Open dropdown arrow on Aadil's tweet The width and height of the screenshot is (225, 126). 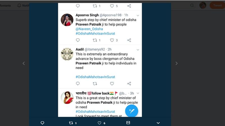pyautogui.click(x=138, y=50)
